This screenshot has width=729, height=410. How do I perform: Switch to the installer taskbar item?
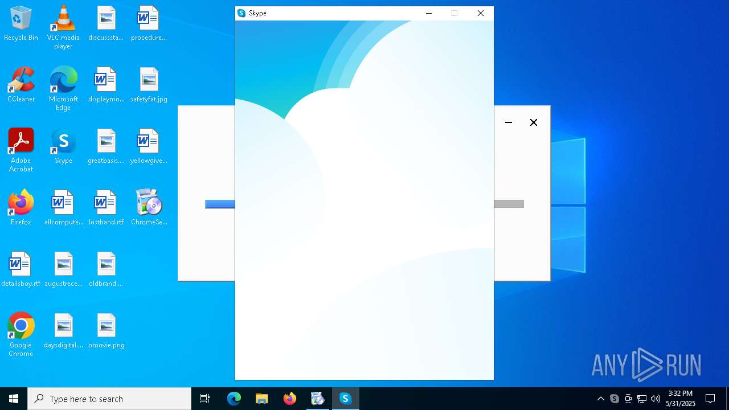[x=317, y=399]
